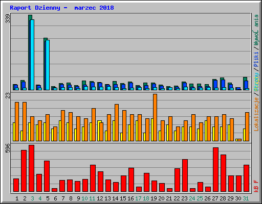Image resolution: width=262 pixels, height=204 pixels.
Task: Click the 'Lokalizacje' orange legend text
Action: click(256, 114)
